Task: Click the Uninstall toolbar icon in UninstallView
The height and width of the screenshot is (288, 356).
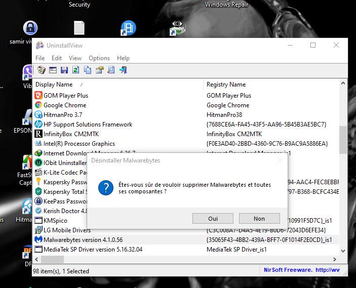Action: click(41, 70)
